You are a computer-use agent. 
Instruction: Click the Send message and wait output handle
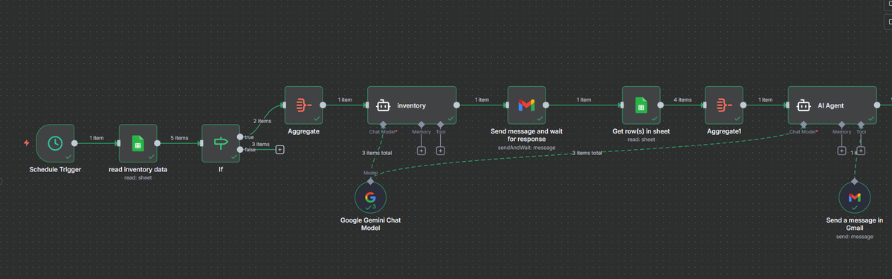pyautogui.click(x=546, y=105)
